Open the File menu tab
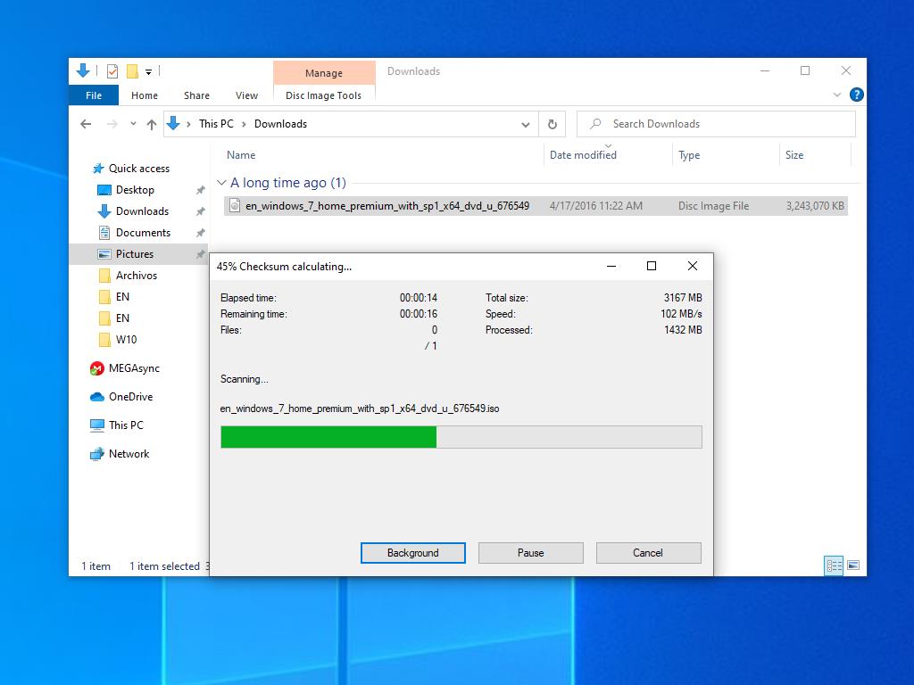 pyautogui.click(x=94, y=95)
